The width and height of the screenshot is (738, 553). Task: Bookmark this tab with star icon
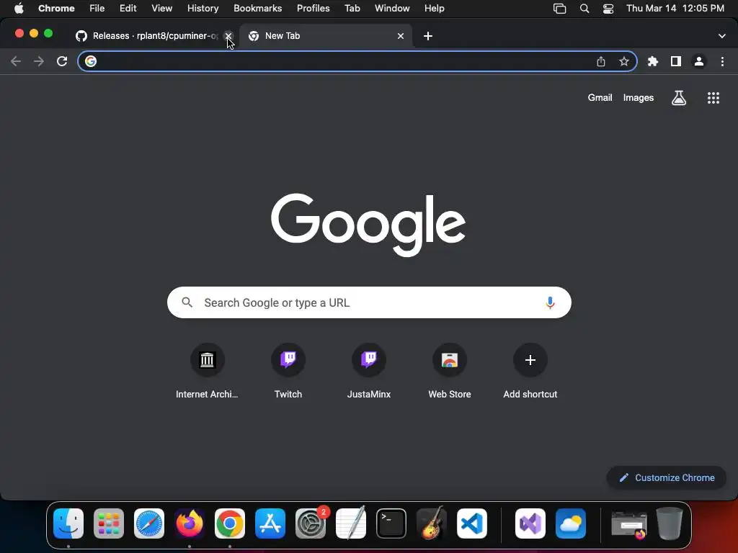[x=623, y=61]
